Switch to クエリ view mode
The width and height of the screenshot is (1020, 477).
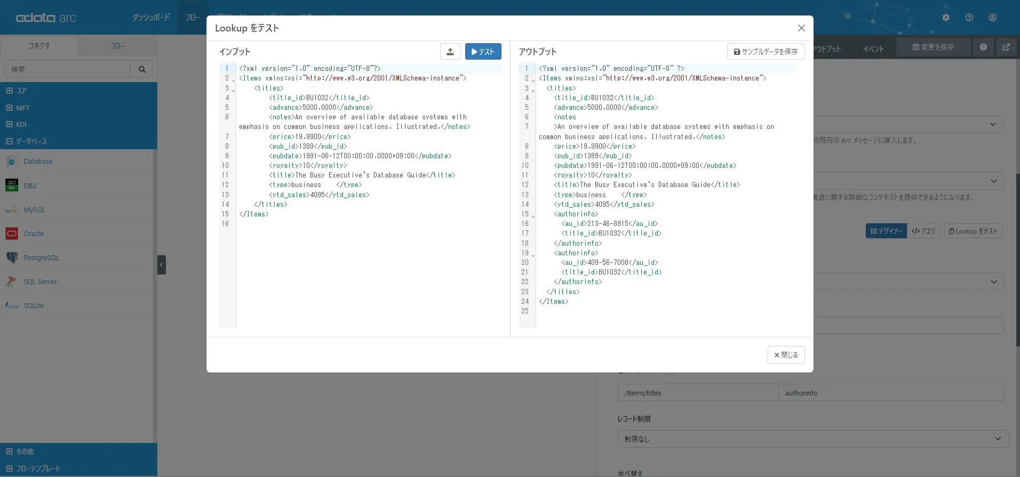pyautogui.click(x=923, y=231)
